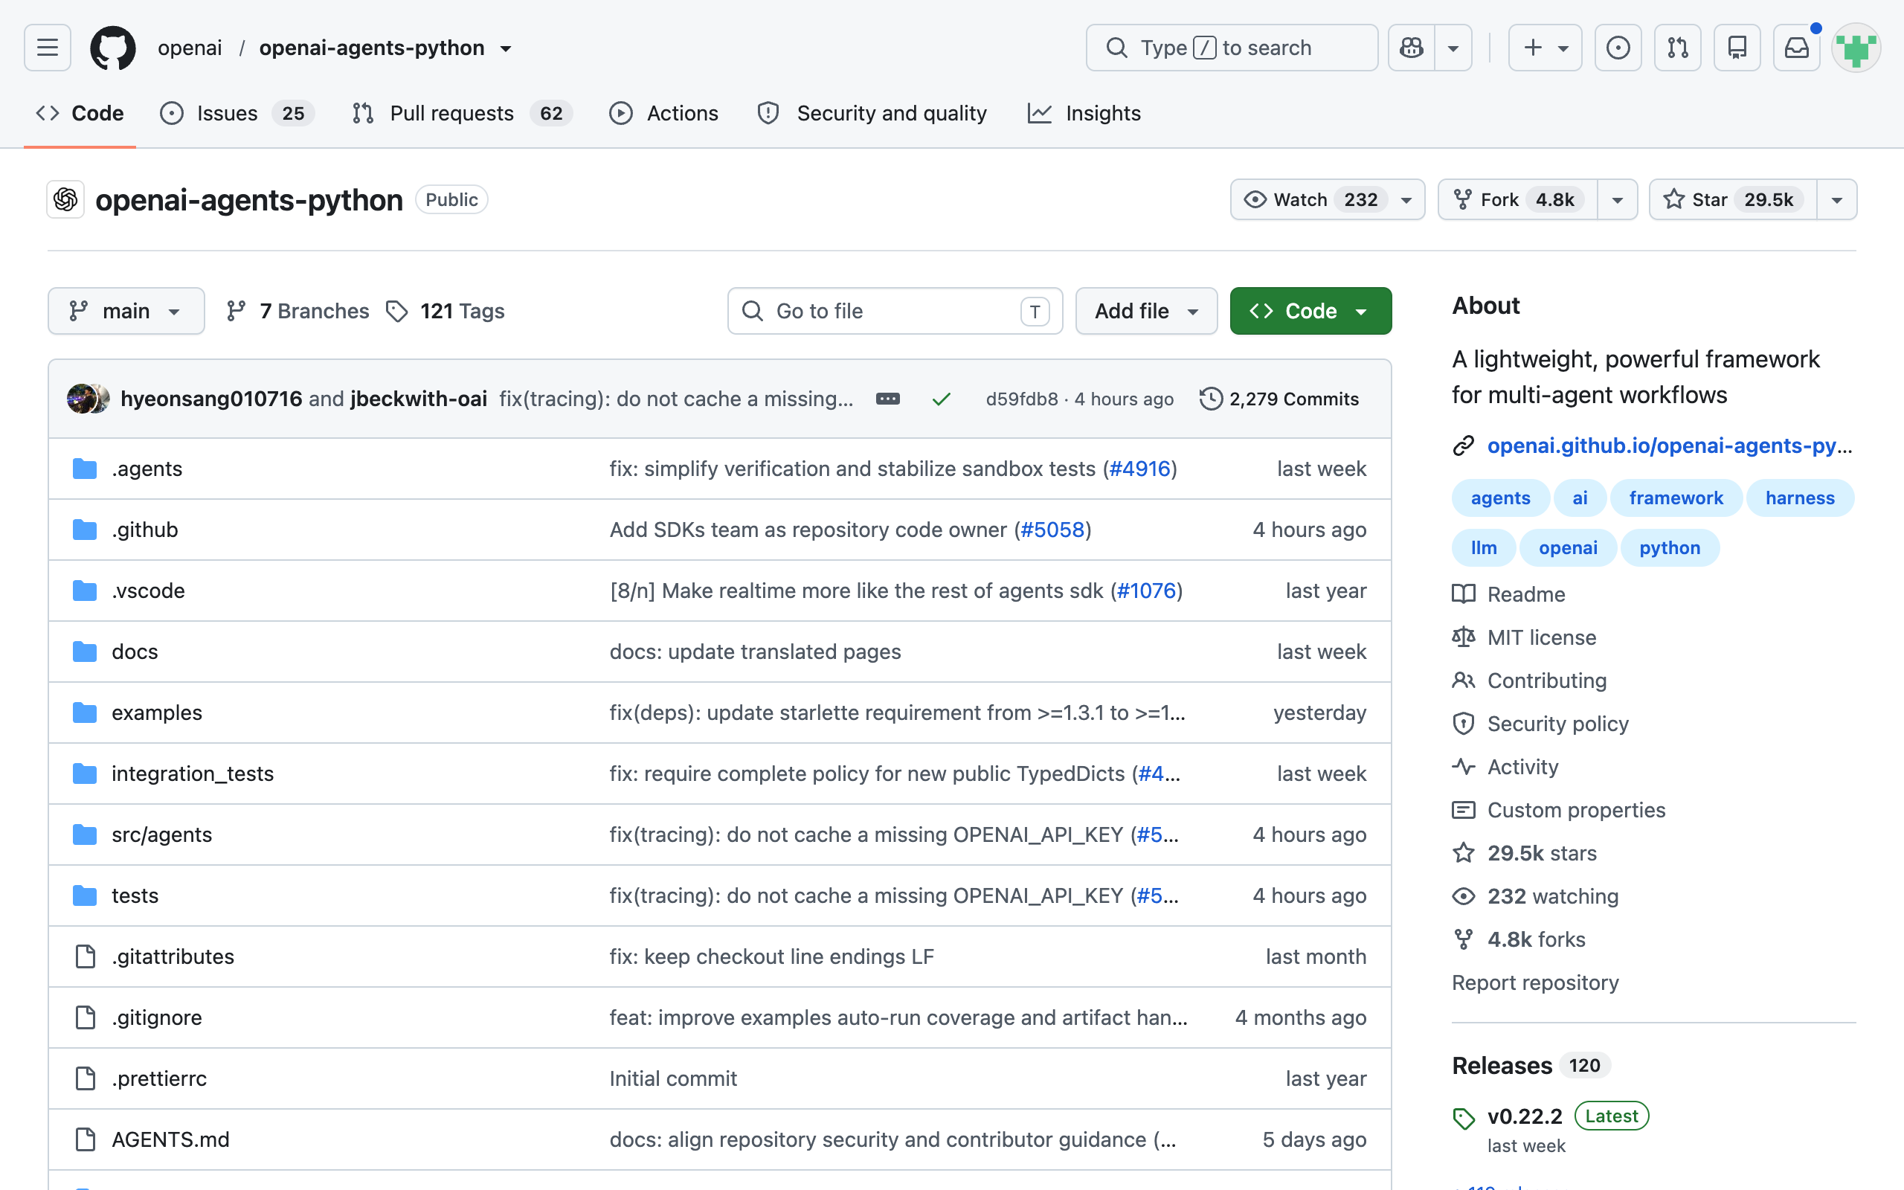Open pull requests icon in top bar

[x=1677, y=48]
